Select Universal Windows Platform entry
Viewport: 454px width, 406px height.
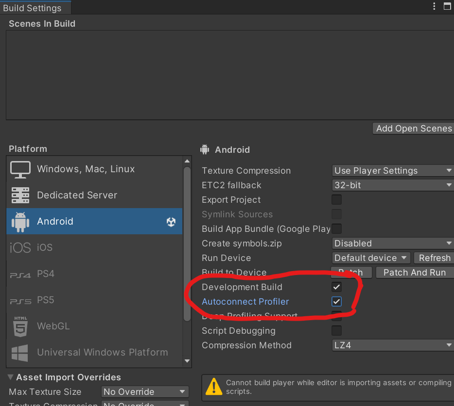94,352
